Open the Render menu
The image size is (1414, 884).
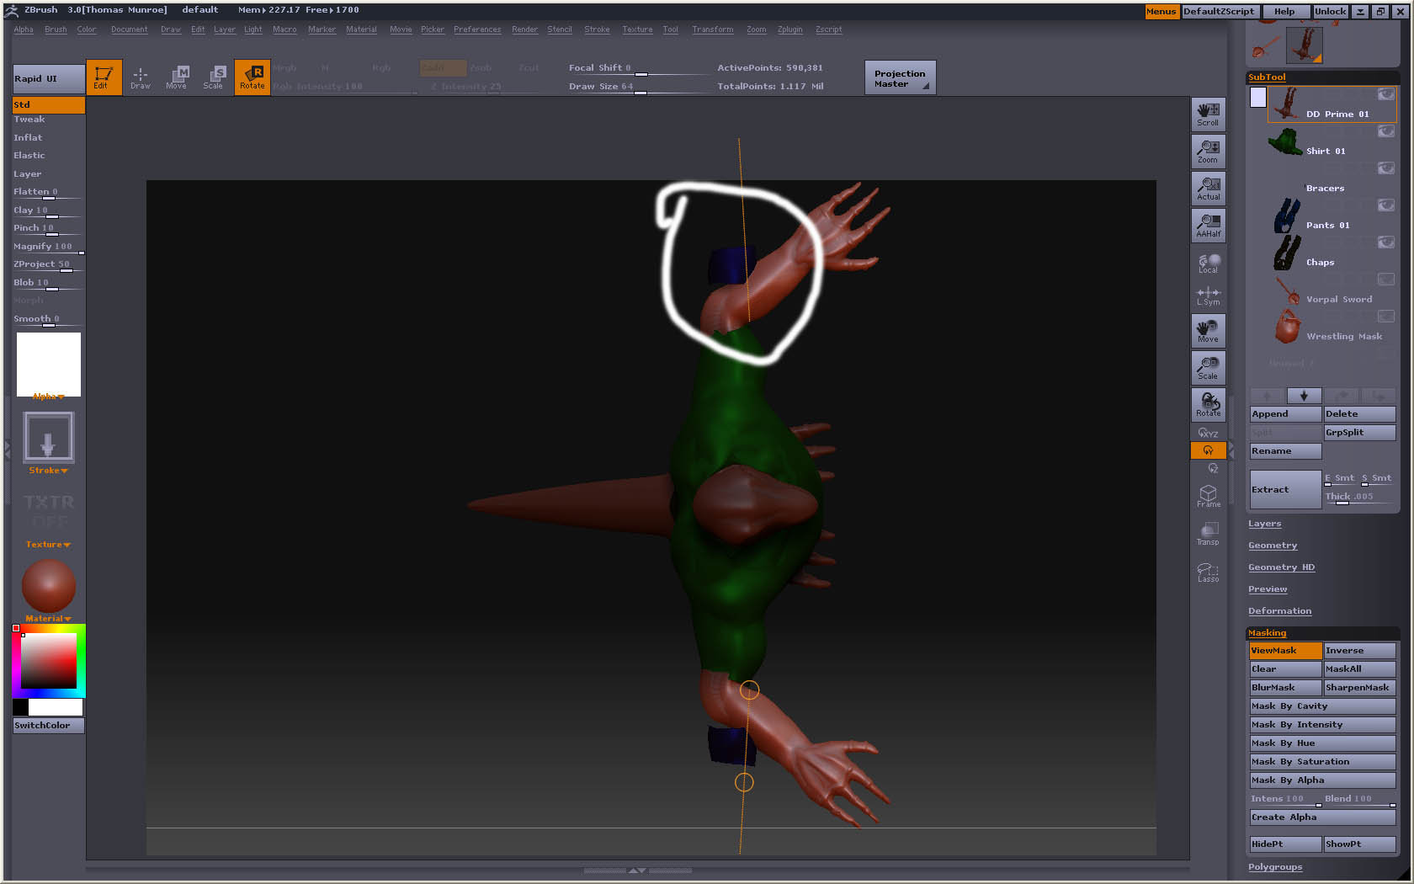tap(524, 29)
